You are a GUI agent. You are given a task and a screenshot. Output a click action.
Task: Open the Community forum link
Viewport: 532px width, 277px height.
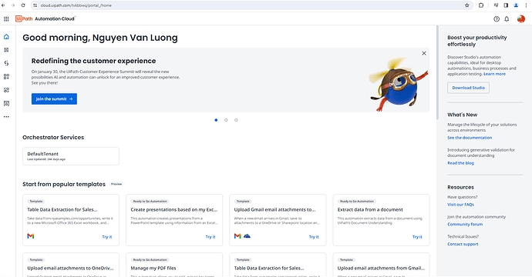(465, 225)
